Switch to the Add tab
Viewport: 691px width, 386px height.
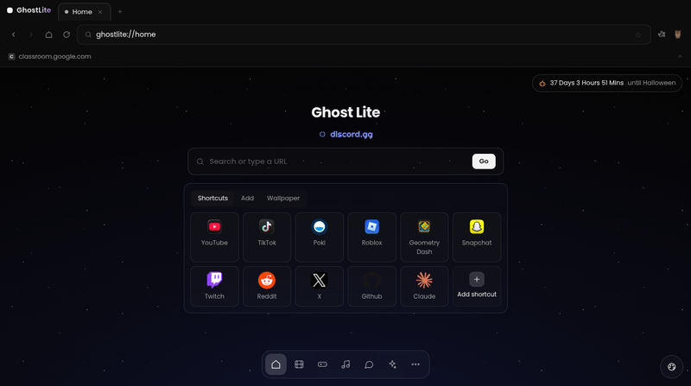coord(247,199)
